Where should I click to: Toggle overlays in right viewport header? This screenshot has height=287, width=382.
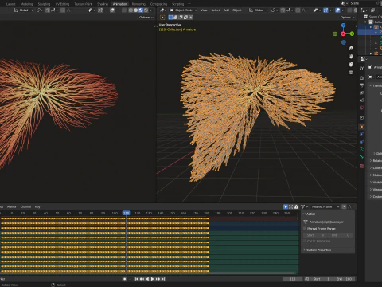337,10
